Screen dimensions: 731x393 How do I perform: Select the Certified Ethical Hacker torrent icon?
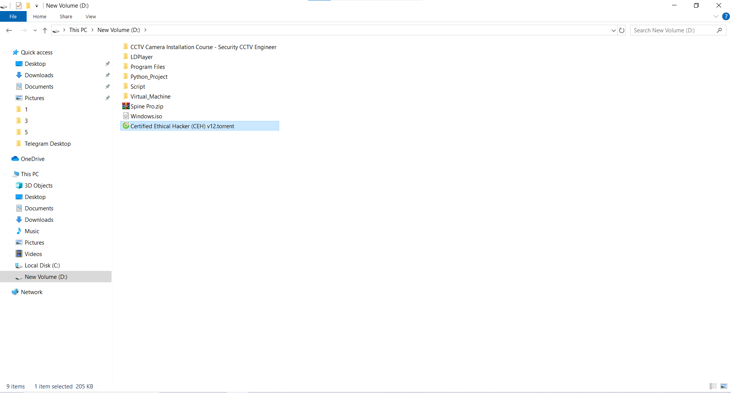126,126
